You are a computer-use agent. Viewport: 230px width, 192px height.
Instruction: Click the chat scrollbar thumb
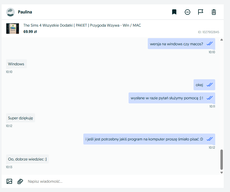click(222, 160)
